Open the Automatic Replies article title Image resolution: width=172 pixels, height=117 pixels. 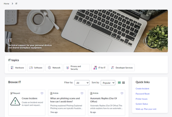point(104,100)
